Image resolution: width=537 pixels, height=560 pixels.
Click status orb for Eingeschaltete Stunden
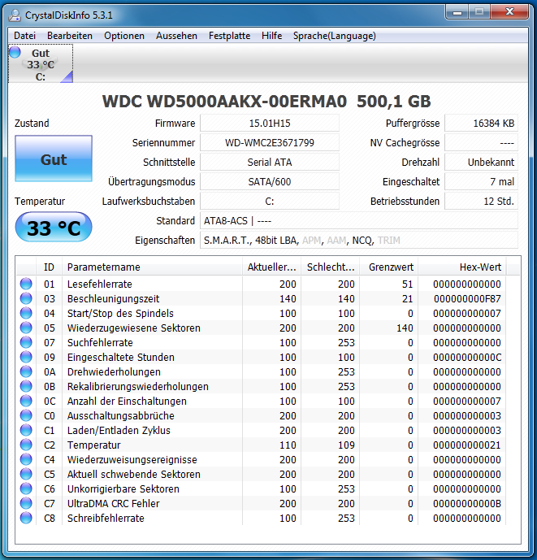pos(26,357)
